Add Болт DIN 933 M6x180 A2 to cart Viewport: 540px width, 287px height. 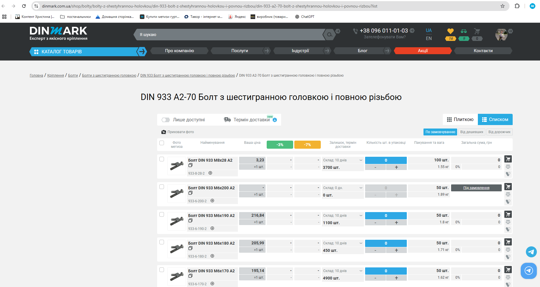click(x=508, y=242)
